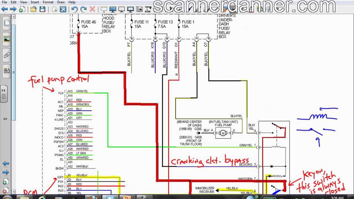Screen dimensions: 354x199
Task: Click the Windows Start button
Action: [x=6, y=197]
